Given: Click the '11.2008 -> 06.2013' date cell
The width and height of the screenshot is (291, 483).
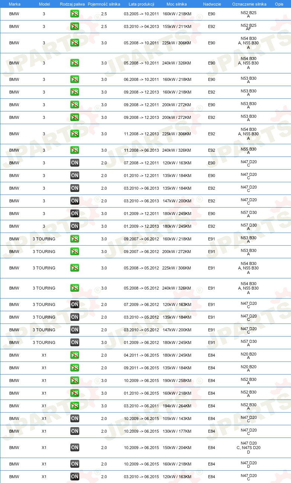Looking at the screenshot, I should [141, 150].
